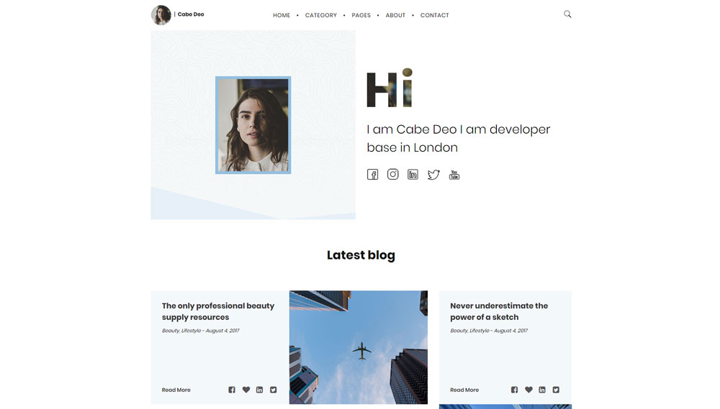This screenshot has width=720, height=409.
Task: Share first blog post on Facebook
Action: 232,390
